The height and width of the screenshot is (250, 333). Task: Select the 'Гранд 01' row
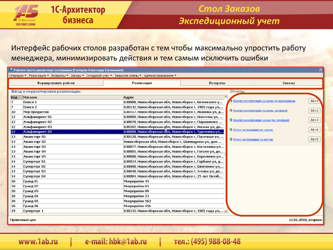click(x=117, y=181)
